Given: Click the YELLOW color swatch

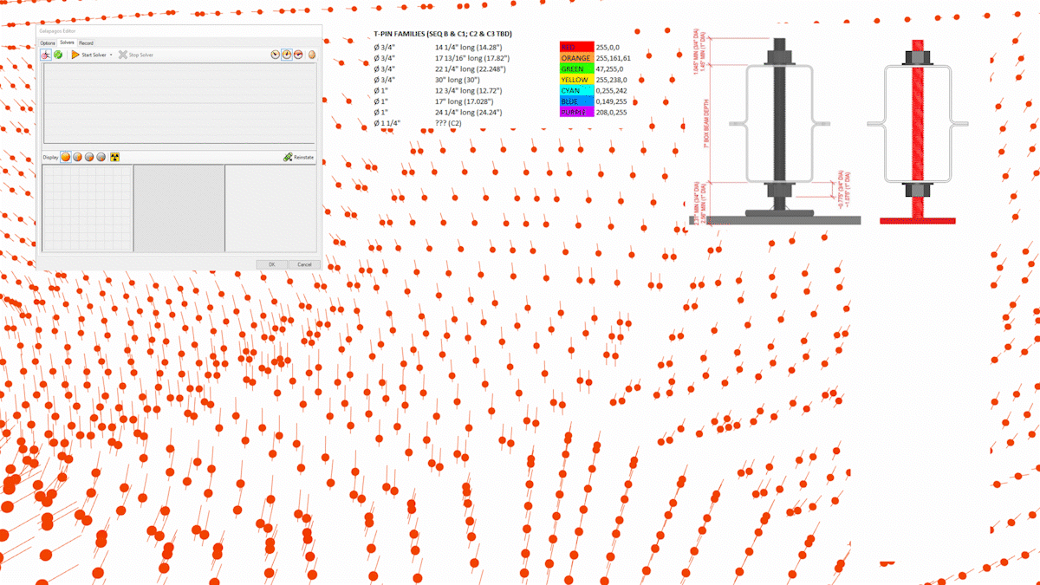Looking at the screenshot, I should click(x=576, y=80).
